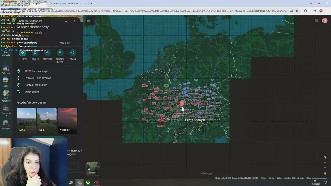Open Chrome media control icon
This screenshot has width=331, height=186.
pyautogui.click(x=315, y=11)
